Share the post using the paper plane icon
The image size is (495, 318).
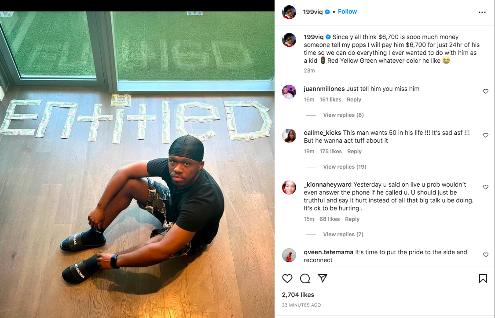pyautogui.click(x=323, y=278)
